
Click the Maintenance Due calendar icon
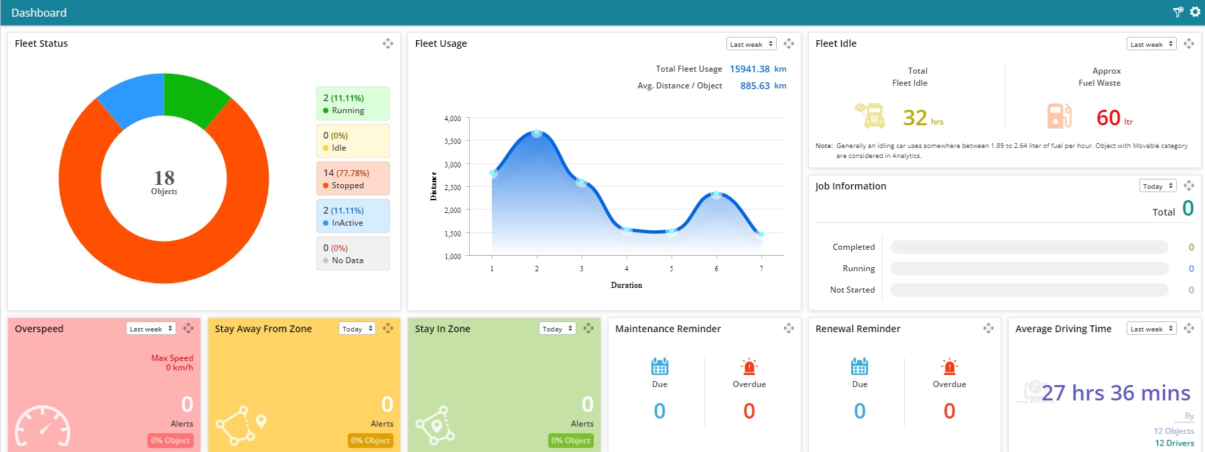coord(659,366)
